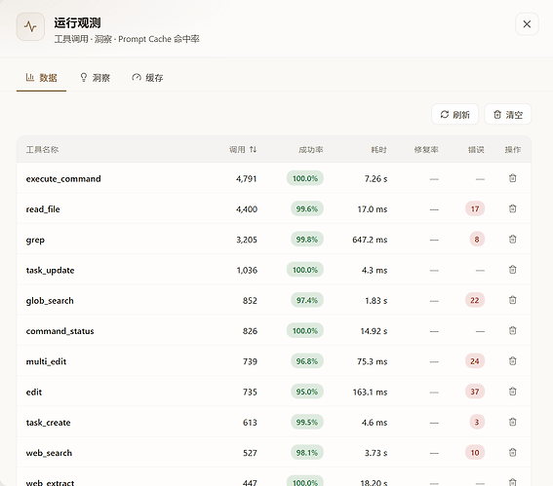This screenshot has width=553, height=486.
Task: Click the 刷新 refresh button
Action: 454,115
